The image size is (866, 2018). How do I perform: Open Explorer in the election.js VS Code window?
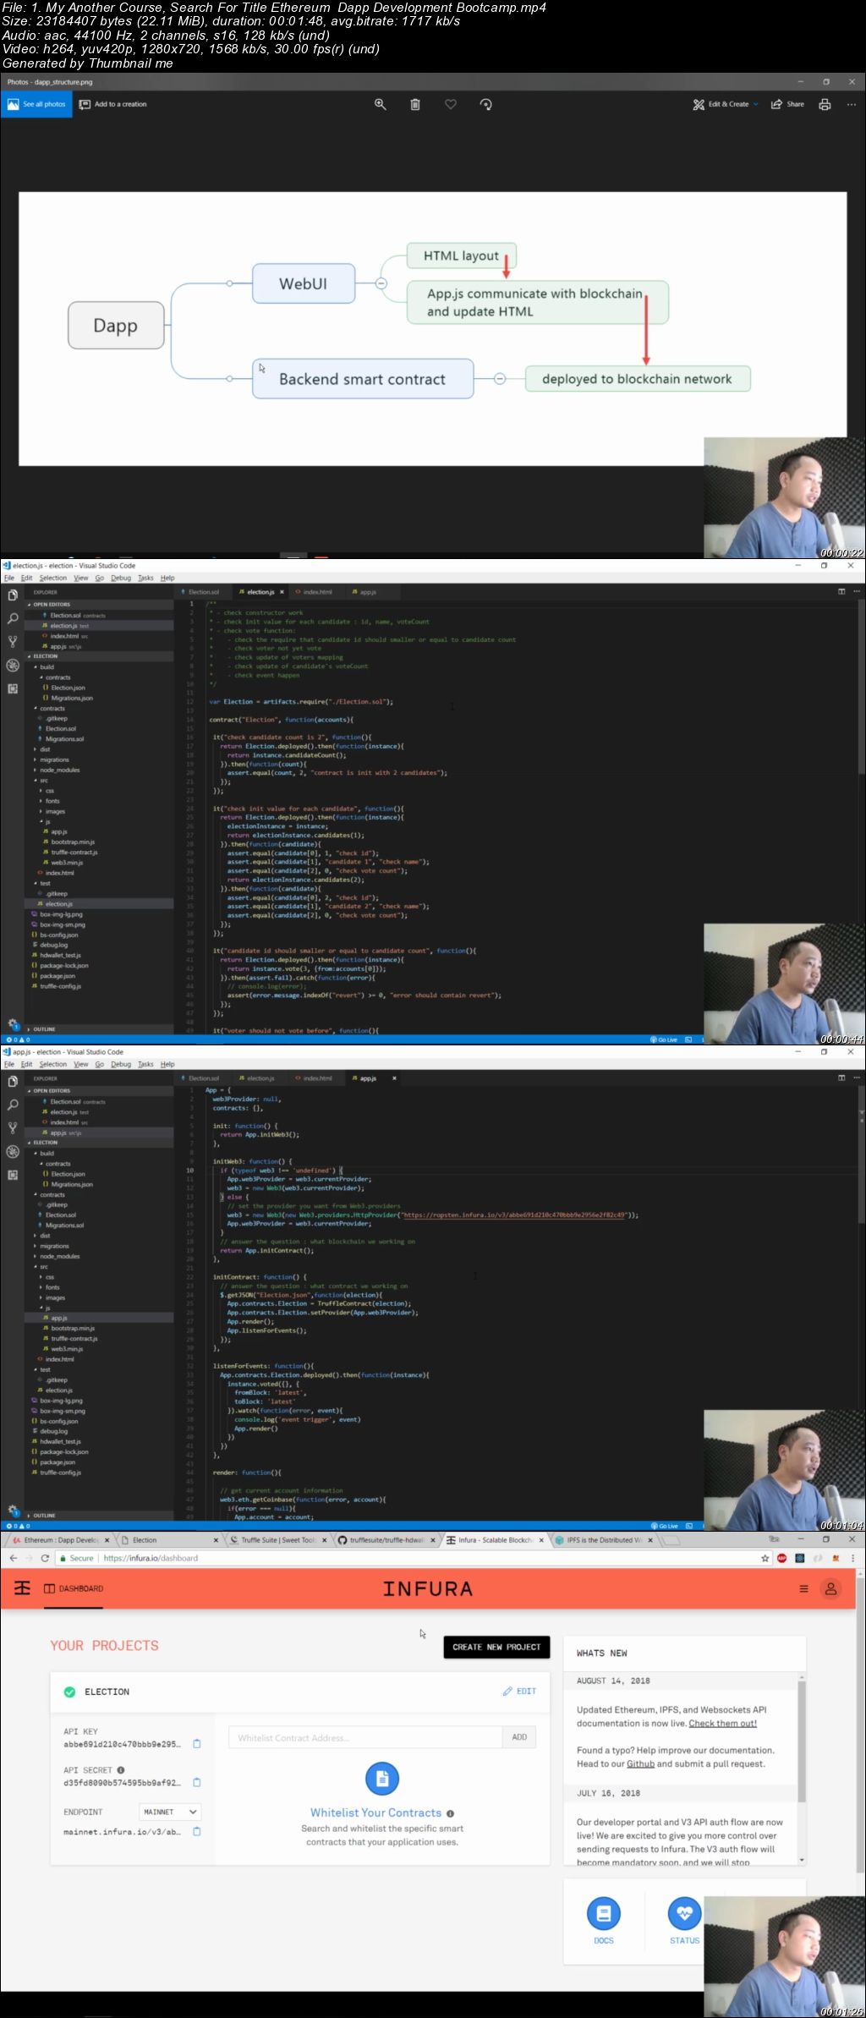click(x=13, y=595)
